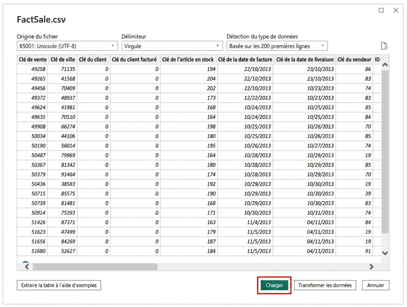Click the horizontal scroll left arrow

pos(27,267)
